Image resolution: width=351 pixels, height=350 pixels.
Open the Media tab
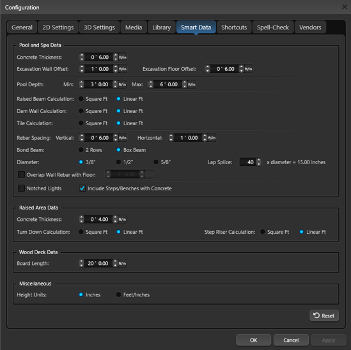pyautogui.click(x=134, y=27)
